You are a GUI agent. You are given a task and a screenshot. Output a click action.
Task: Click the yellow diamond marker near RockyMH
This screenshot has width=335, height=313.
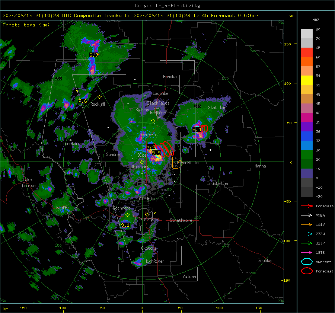pyautogui.click(x=99, y=97)
